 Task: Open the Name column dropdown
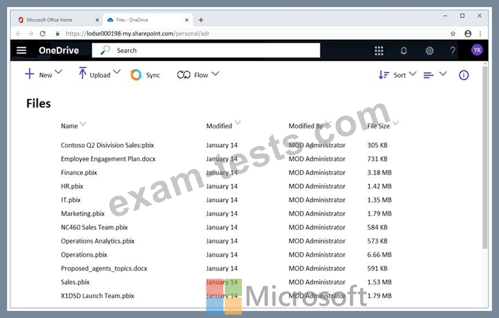83,124
